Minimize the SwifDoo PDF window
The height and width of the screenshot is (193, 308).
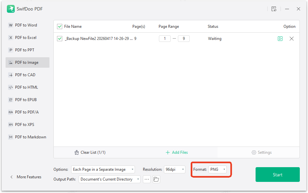287,9
